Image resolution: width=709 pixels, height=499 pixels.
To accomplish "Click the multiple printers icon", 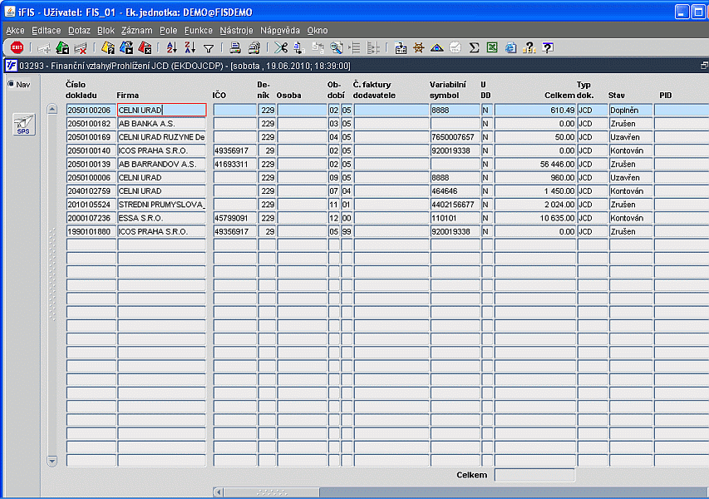I will point(254,47).
